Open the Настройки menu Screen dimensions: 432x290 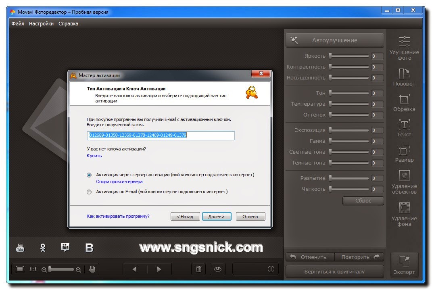pyautogui.click(x=41, y=24)
